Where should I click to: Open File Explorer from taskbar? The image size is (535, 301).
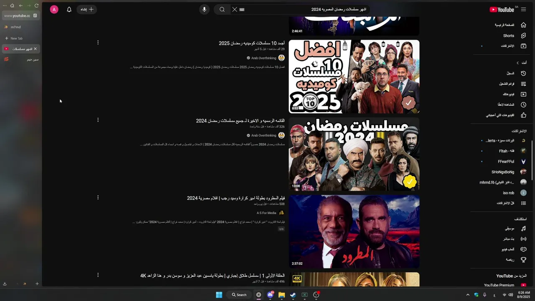point(282,295)
